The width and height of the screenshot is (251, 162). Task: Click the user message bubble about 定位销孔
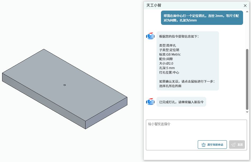point(202,18)
